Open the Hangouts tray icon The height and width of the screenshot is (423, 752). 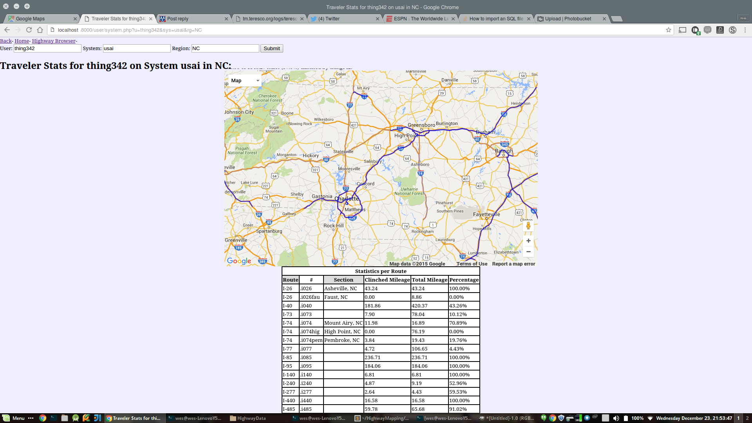pos(543,418)
